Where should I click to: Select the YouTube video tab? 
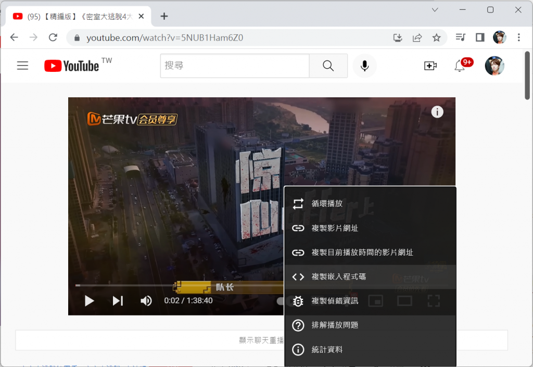(78, 16)
